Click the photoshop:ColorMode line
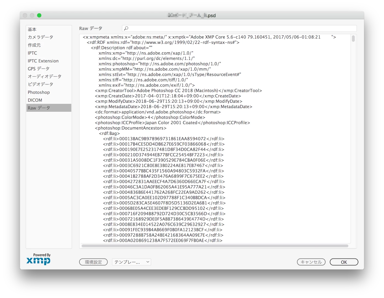 point(150,117)
